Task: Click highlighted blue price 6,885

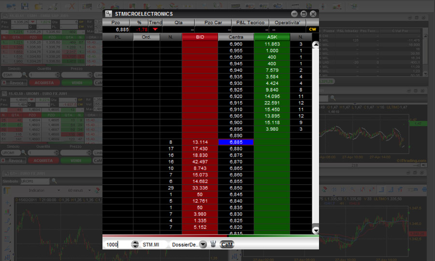Action: 236,142
